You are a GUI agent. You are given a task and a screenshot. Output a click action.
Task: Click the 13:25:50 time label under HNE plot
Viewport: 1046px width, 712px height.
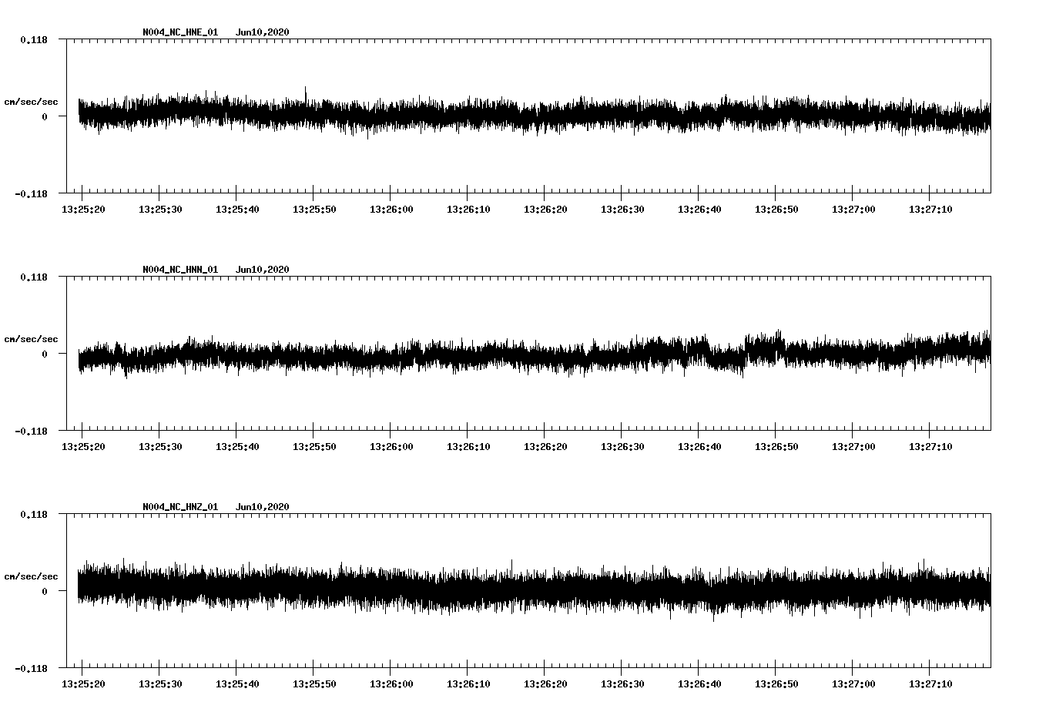(314, 210)
